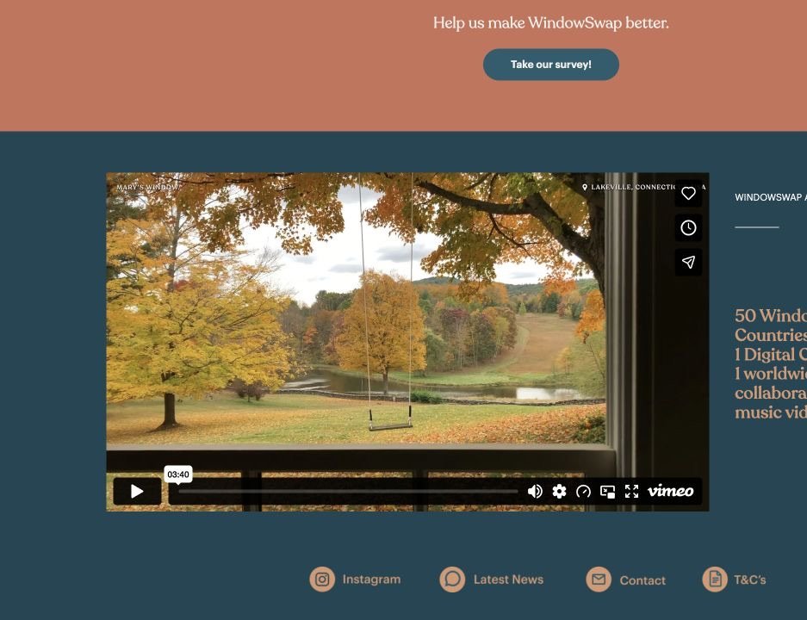Add video to Watch Later clock icon

tap(689, 228)
